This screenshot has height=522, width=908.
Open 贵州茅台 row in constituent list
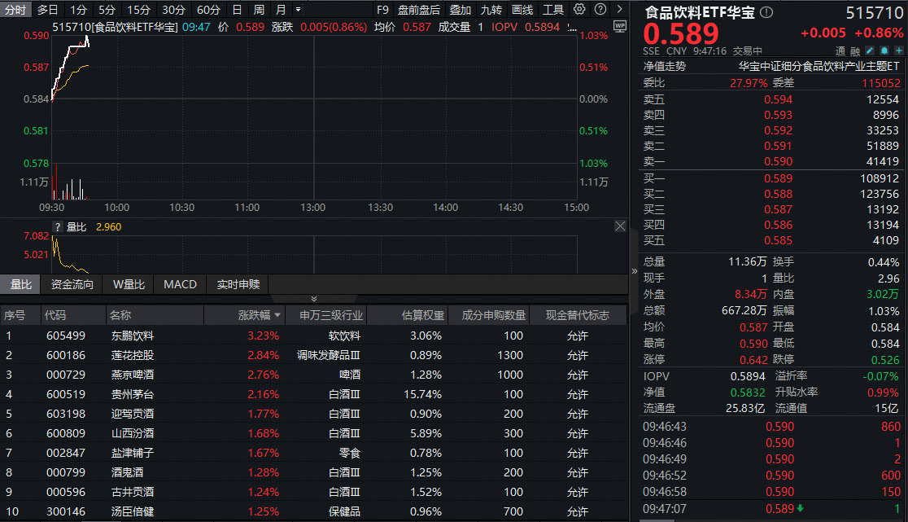click(x=133, y=394)
